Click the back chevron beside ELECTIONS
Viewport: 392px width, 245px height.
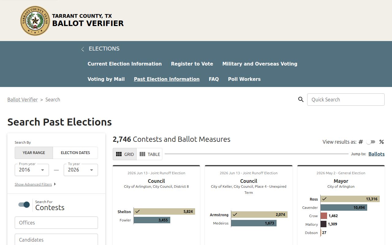[x=82, y=49]
